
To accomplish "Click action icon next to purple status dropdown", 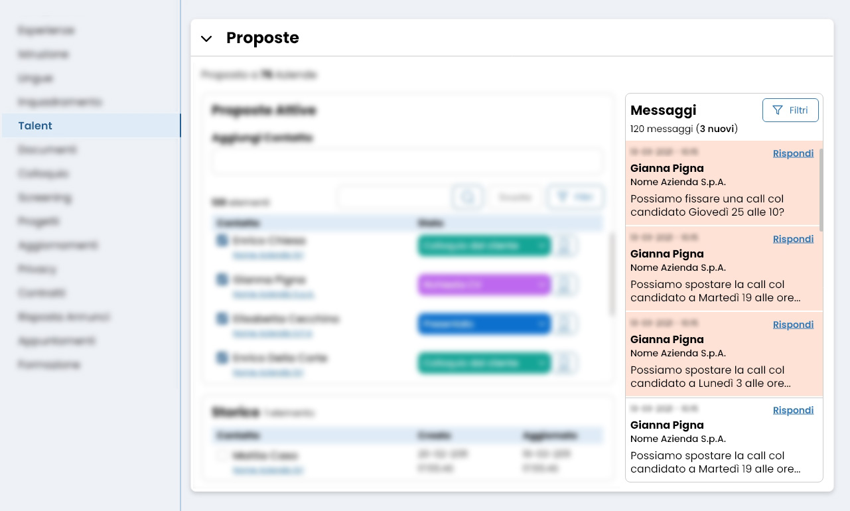I will click(x=565, y=285).
